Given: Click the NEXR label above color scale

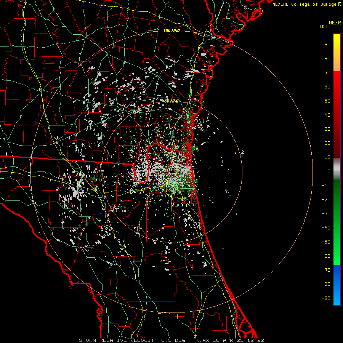Looking at the screenshot, I should click(x=335, y=23).
